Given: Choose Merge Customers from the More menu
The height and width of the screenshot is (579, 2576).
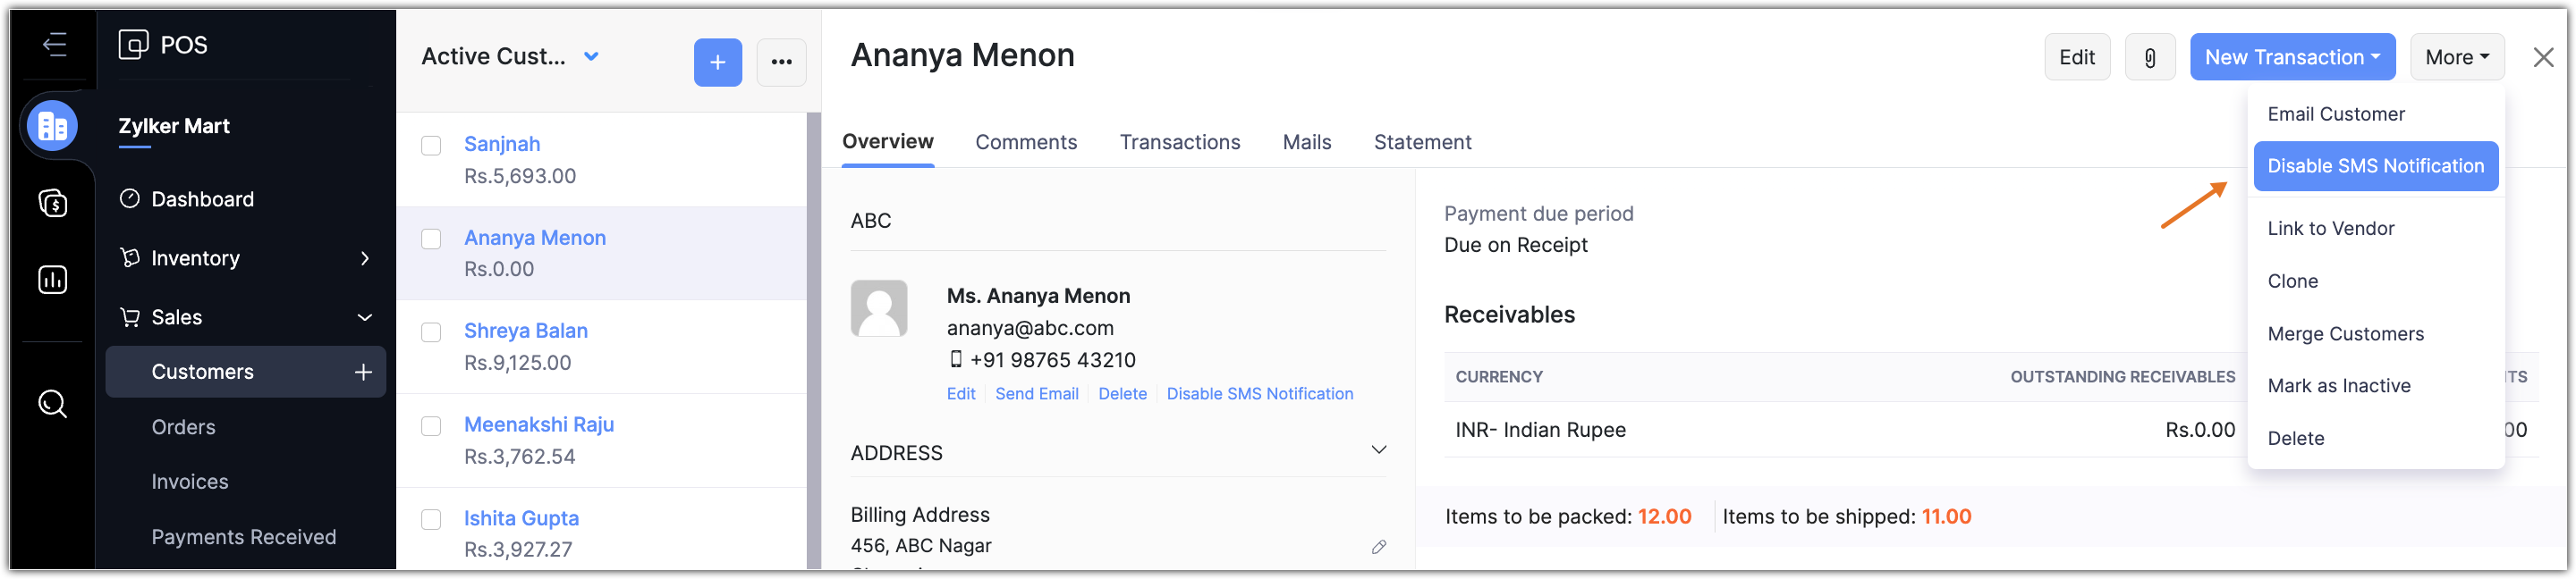Looking at the screenshot, I should (2345, 334).
